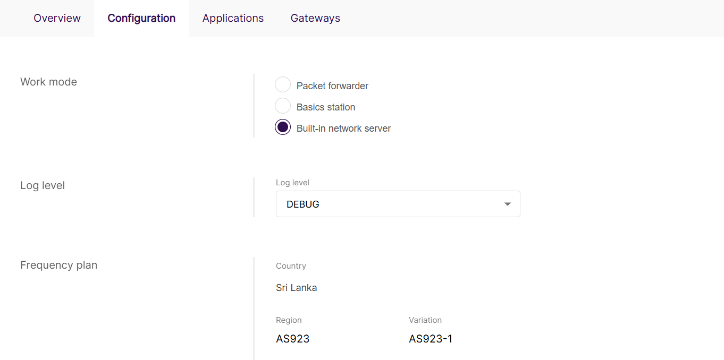Go to the Gateways tab
Viewport: 724px width, 360px height.
[x=315, y=18]
